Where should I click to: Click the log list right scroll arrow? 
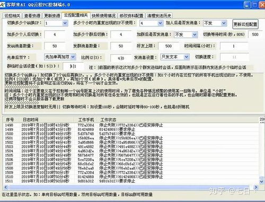click(x=256, y=187)
